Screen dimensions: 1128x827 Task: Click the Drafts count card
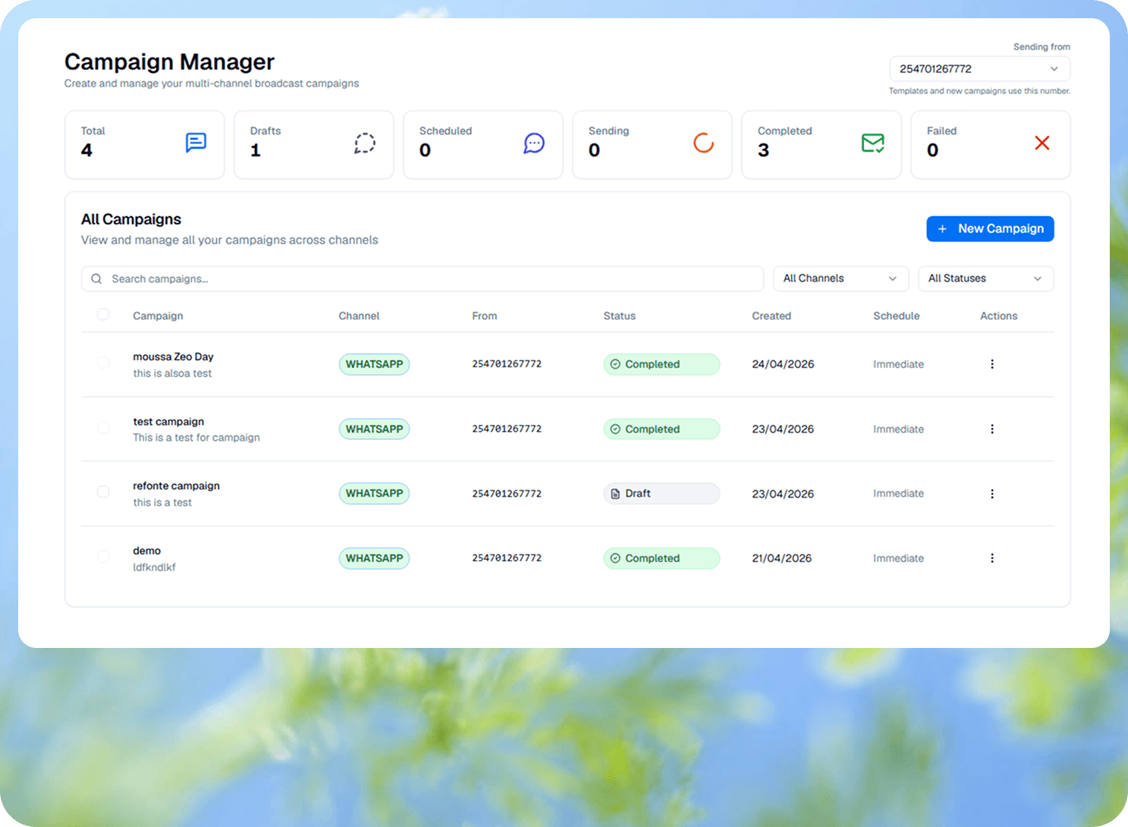[314, 145]
